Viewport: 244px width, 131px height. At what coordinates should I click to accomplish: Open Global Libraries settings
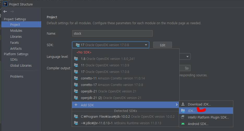(x=21, y=66)
